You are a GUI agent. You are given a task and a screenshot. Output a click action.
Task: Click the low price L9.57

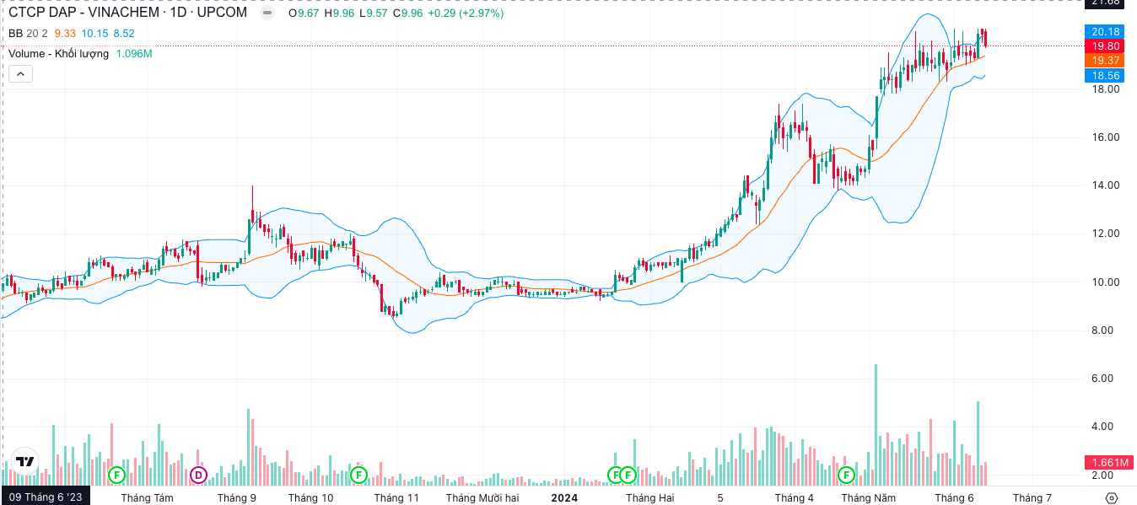374,13
